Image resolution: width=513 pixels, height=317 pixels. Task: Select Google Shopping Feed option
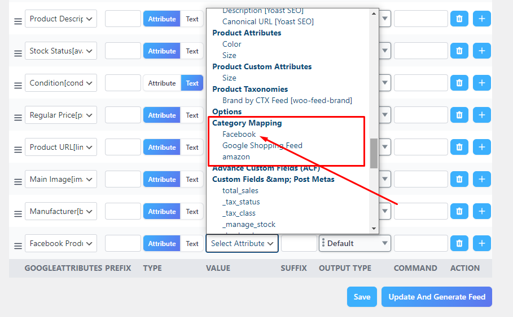click(262, 145)
